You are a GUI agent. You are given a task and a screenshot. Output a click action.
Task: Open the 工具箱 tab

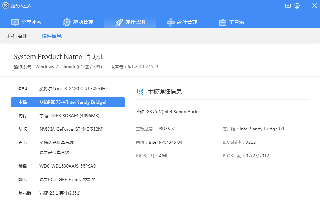click(x=231, y=22)
